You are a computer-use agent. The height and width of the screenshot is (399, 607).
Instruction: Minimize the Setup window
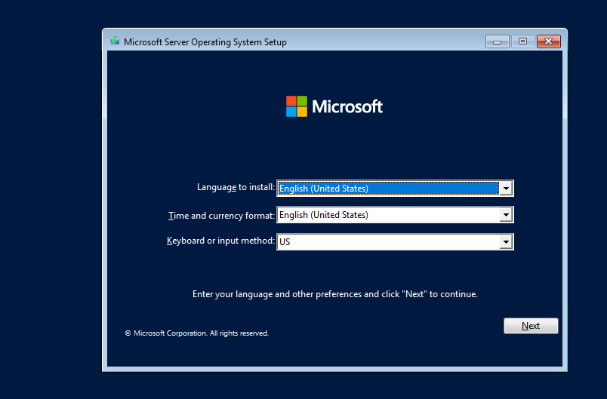pyautogui.click(x=498, y=41)
